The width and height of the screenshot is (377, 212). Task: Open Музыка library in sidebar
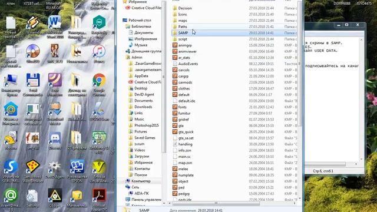tap(141, 45)
